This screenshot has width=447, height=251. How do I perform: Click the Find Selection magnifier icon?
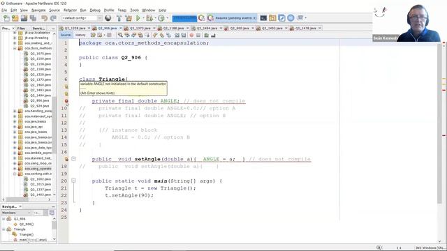(120, 35)
